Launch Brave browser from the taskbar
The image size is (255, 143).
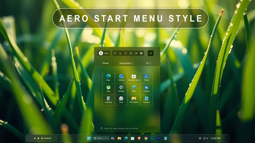pyautogui.click(x=139, y=138)
